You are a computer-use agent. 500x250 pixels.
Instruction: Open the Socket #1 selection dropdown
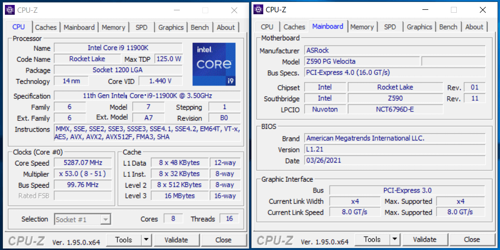pyautogui.click(x=83, y=220)
